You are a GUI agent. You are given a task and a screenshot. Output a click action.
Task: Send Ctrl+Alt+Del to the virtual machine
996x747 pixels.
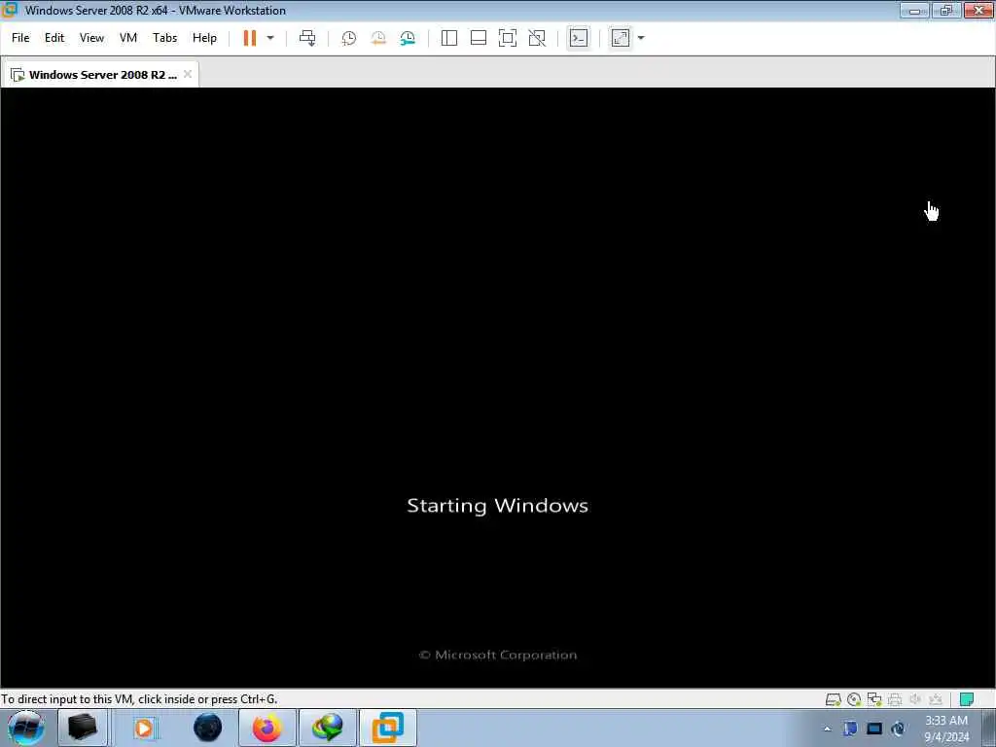point(307,38)
